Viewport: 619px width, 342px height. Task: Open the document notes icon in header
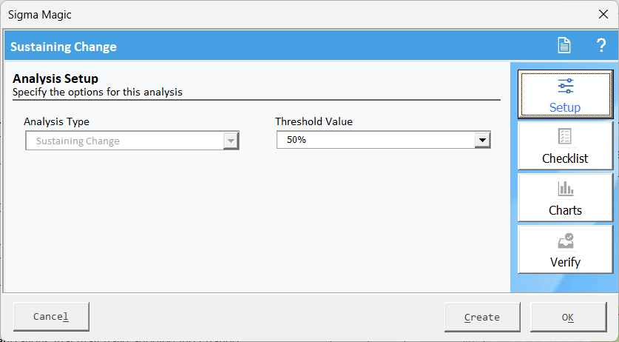(564, 45)
